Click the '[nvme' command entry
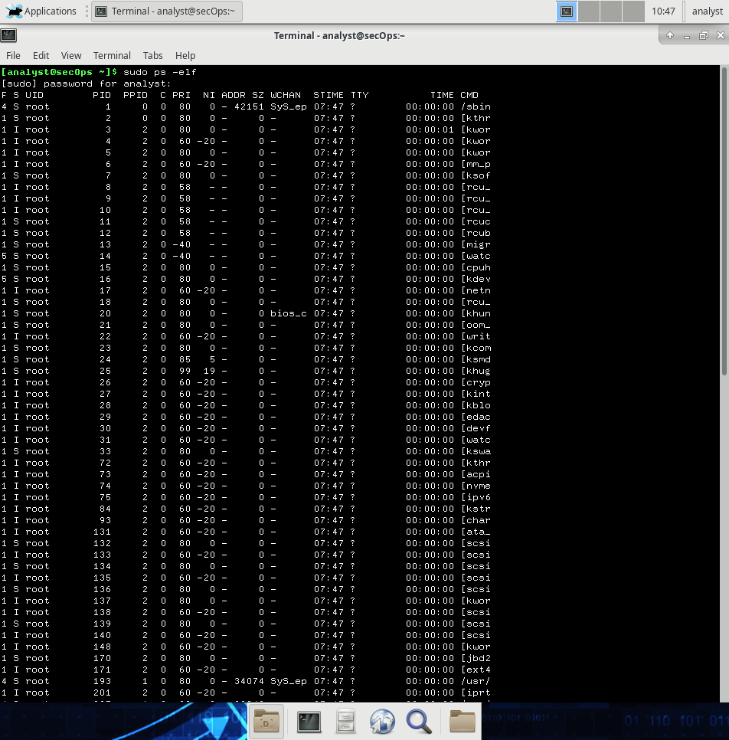Screen dimensions: 729x740 tap(476, 486)
